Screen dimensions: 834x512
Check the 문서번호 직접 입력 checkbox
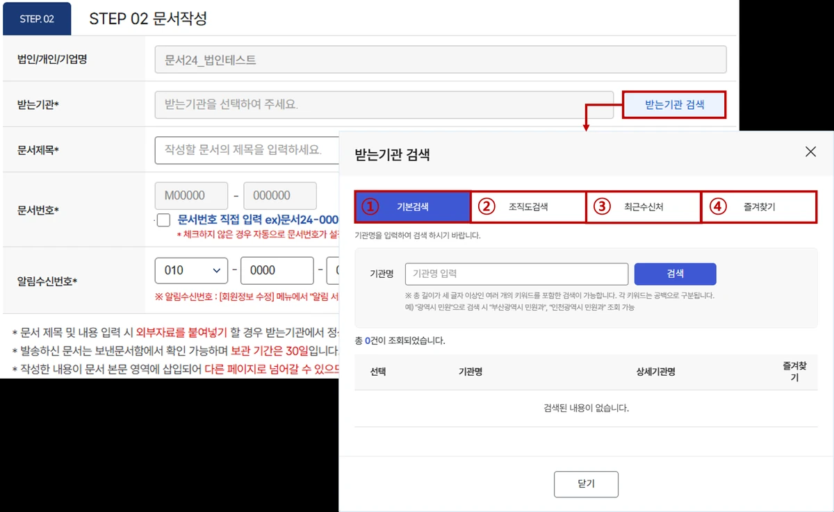[163, 220]
